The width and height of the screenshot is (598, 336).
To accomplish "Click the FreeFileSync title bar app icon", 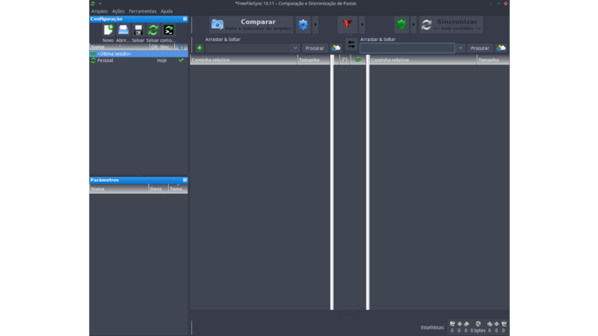I will tap(93, 4).
